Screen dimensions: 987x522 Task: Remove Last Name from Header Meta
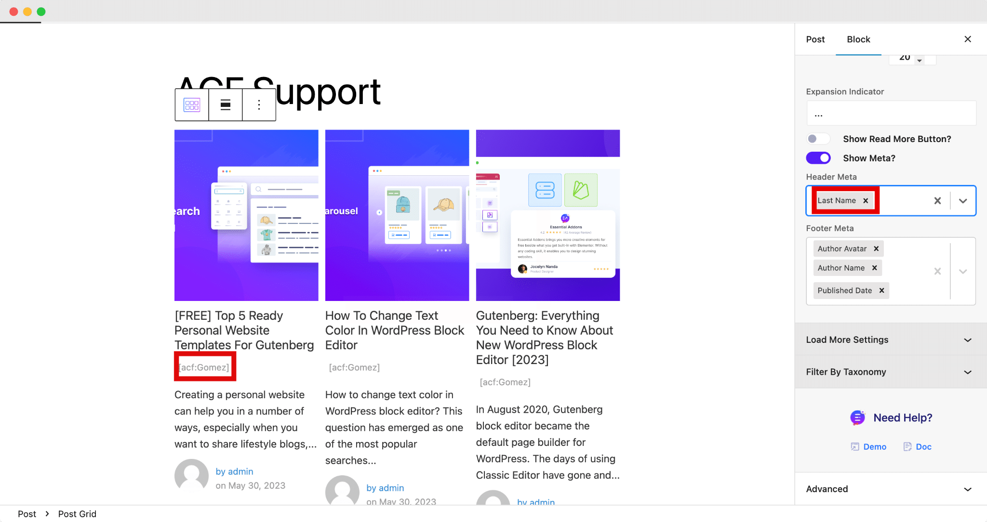[866, 200]
